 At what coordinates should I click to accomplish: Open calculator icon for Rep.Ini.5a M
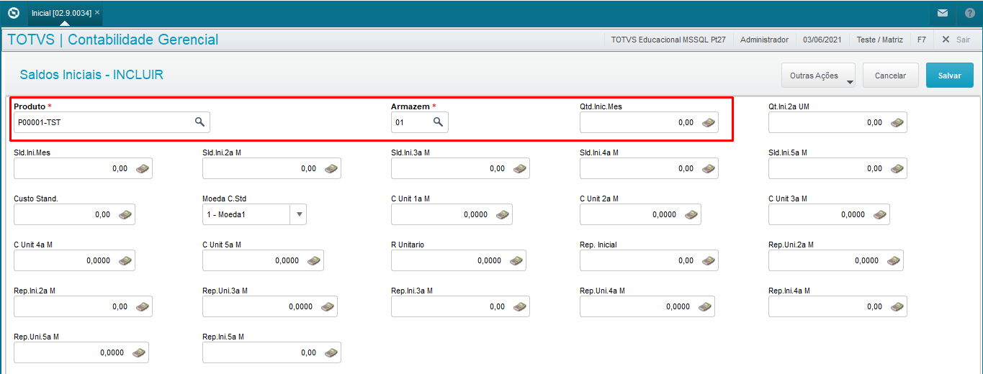coord(332,353)
